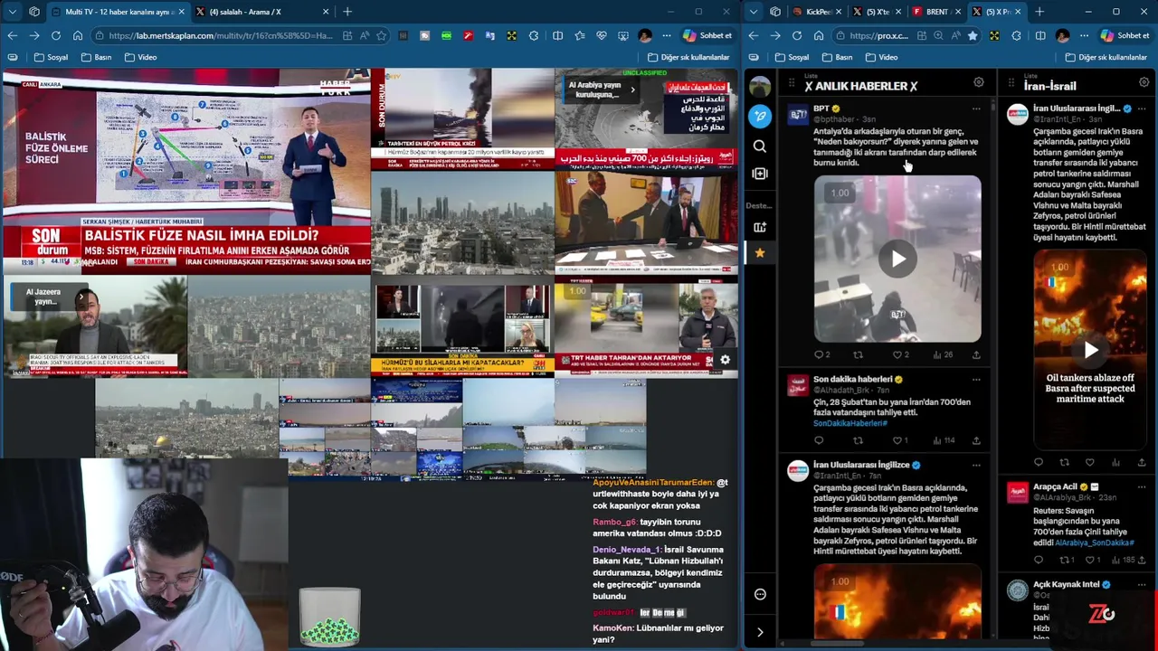The width and height of the screenshot is (1158, 651).
Task: Switch to salalah Arama X tab
Action: [262, 12]
